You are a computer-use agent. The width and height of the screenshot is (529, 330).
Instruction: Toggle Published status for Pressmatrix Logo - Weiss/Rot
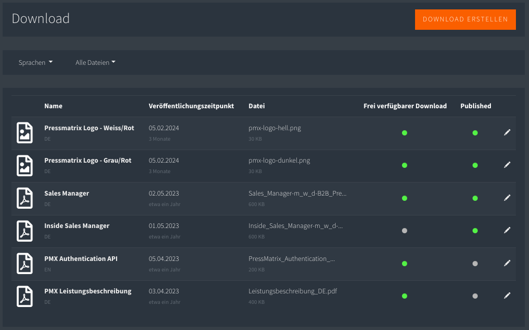tap(475, 133)
